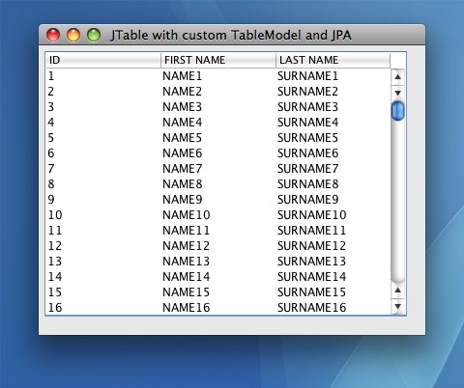Select the cell NAME5
Image resolution: width=464 pixels, height=388 pixels.
coord(218,138)
